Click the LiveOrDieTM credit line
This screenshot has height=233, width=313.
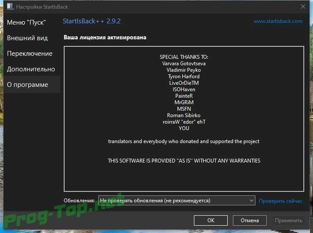point(184,83)
